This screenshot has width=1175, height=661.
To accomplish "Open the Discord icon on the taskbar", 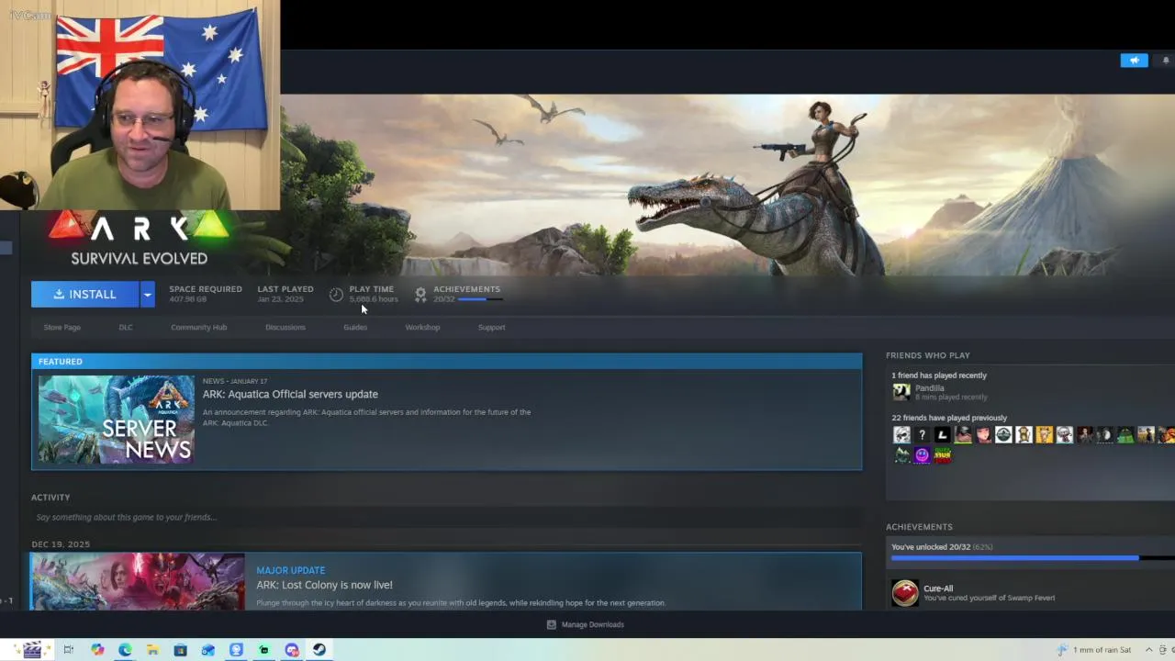I will point(292,650).
